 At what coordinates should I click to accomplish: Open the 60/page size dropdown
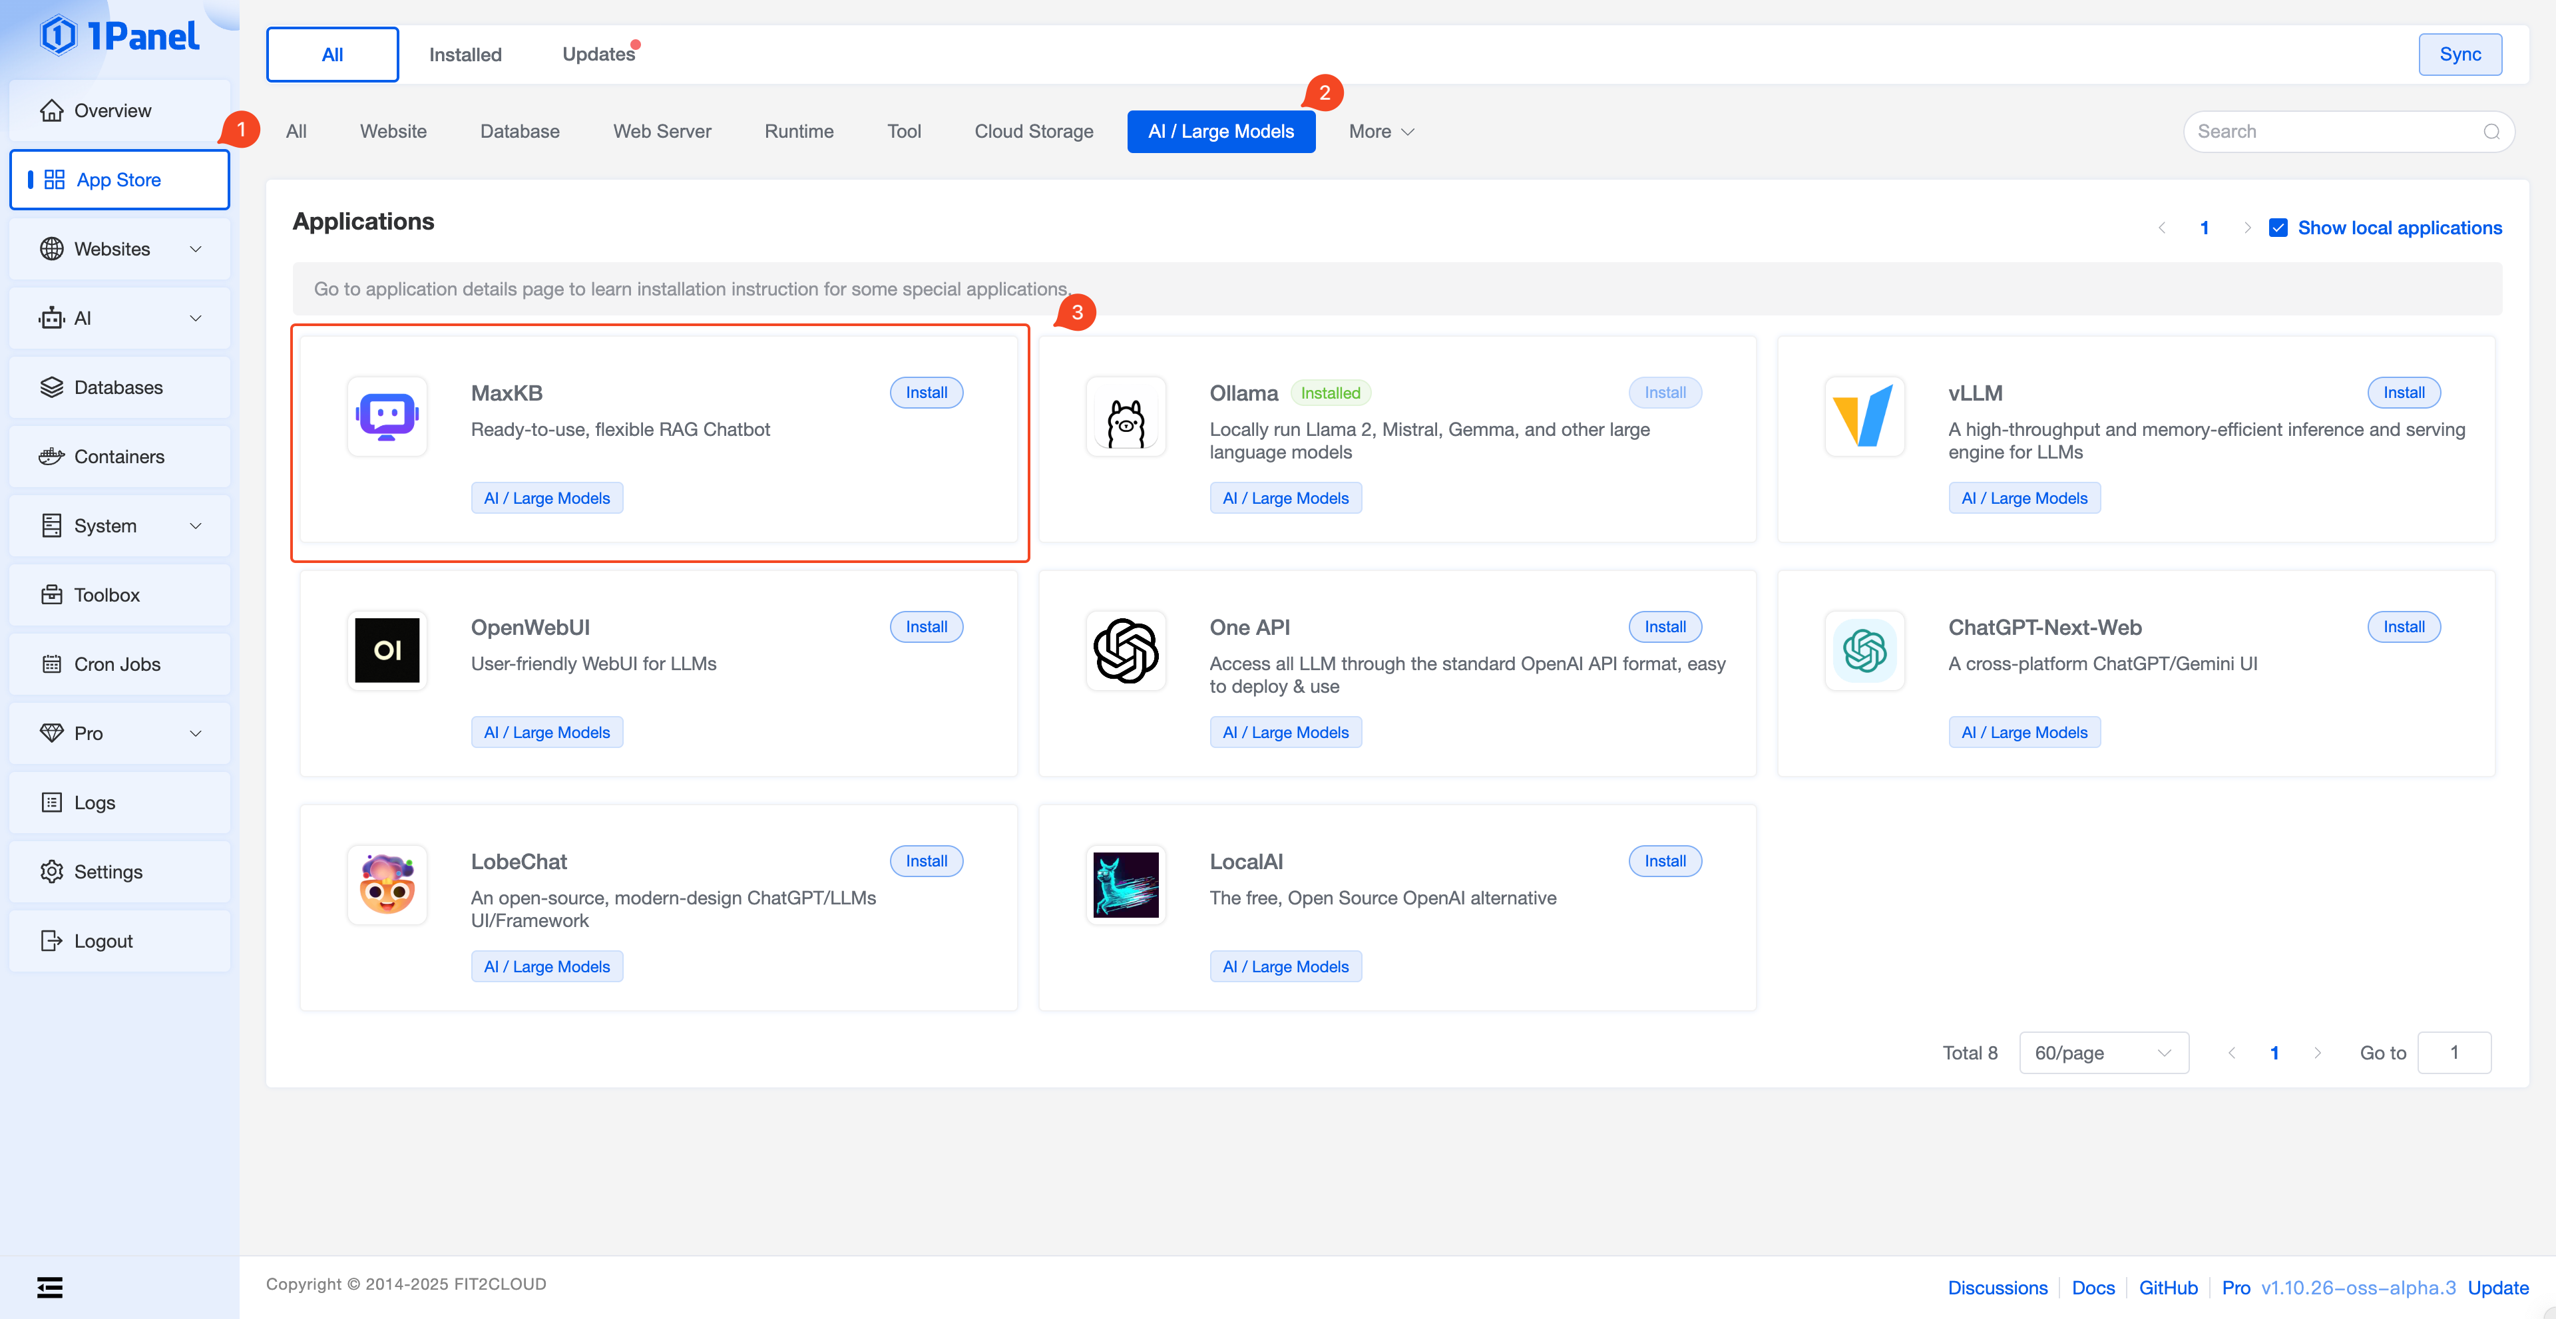[x=2103, y=1053]
